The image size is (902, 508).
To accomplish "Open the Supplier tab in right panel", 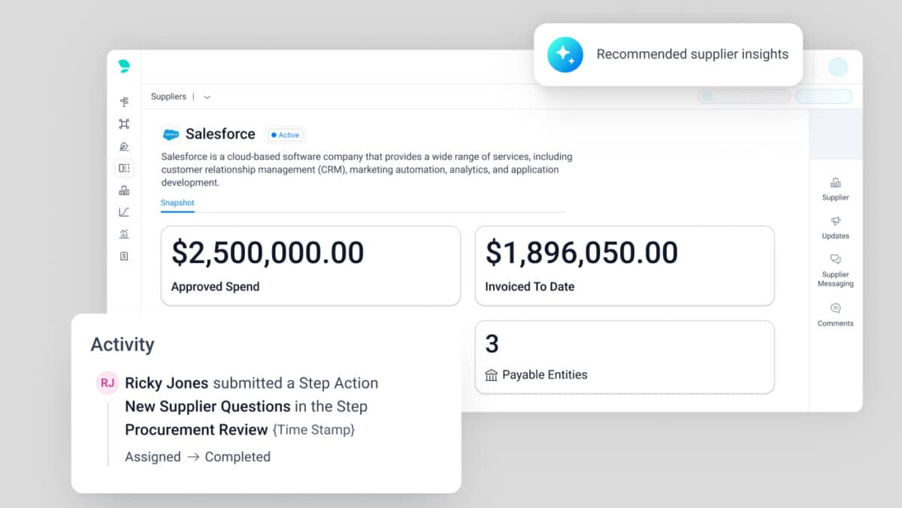I will click(835, 189).
